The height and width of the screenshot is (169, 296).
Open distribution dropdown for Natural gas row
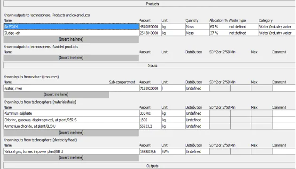(197, 152)
